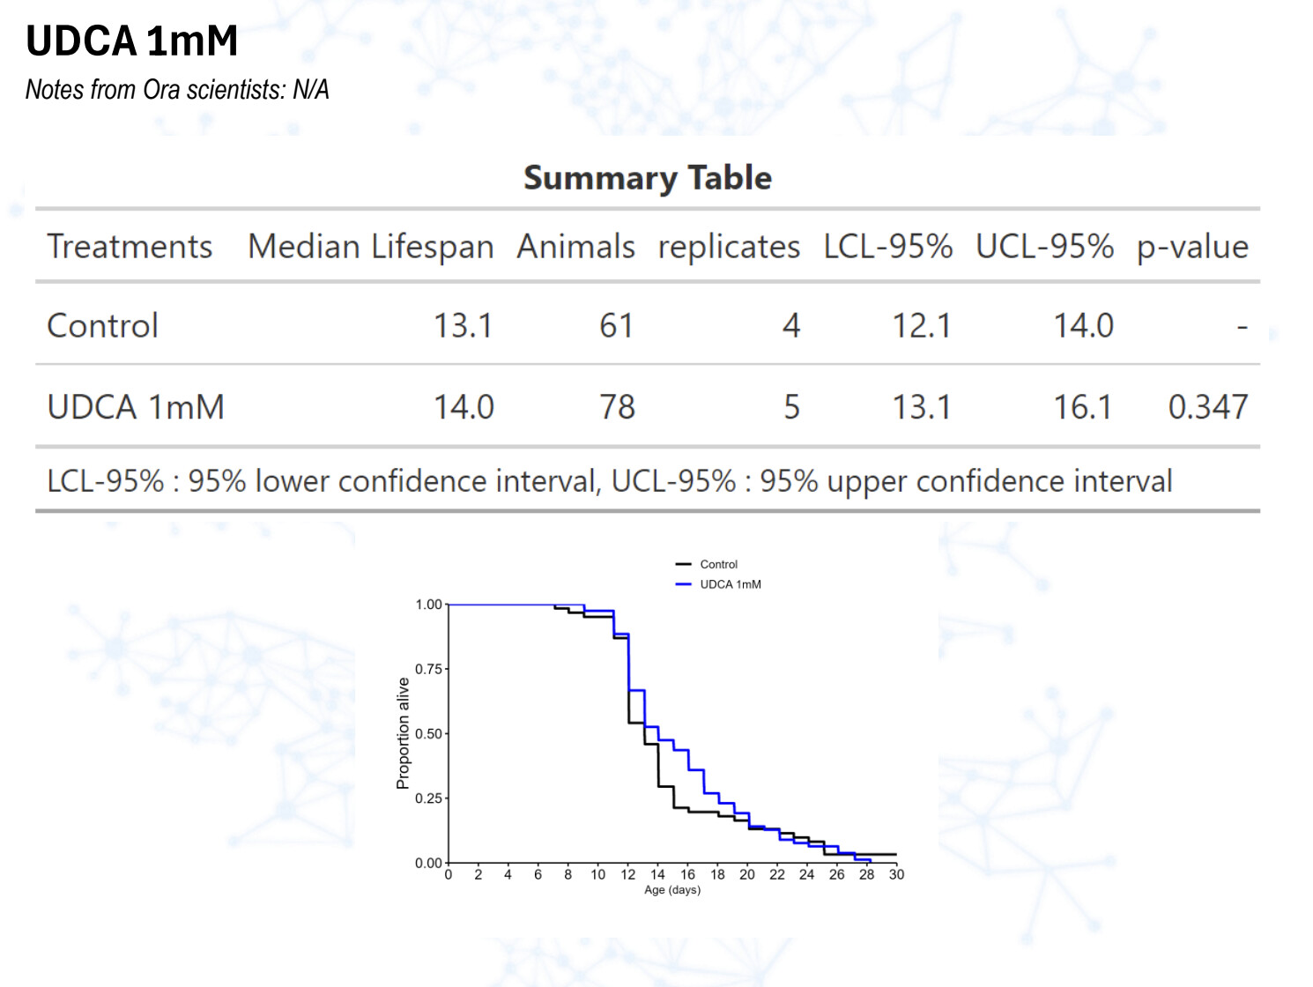Click the Summary Table heading
The width and height of the screenshot is (1313, 987).
[x=648, y=178]
